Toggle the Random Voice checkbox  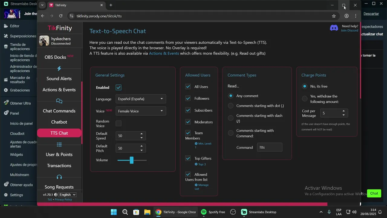(119, 123)
